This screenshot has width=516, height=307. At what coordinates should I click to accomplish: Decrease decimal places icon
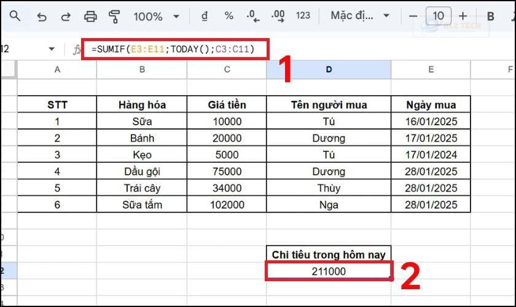[252, 16]
